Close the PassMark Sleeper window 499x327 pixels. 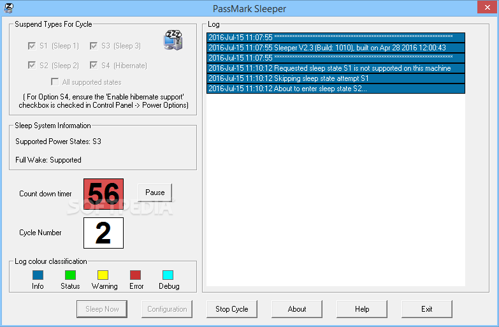[487, 7]
